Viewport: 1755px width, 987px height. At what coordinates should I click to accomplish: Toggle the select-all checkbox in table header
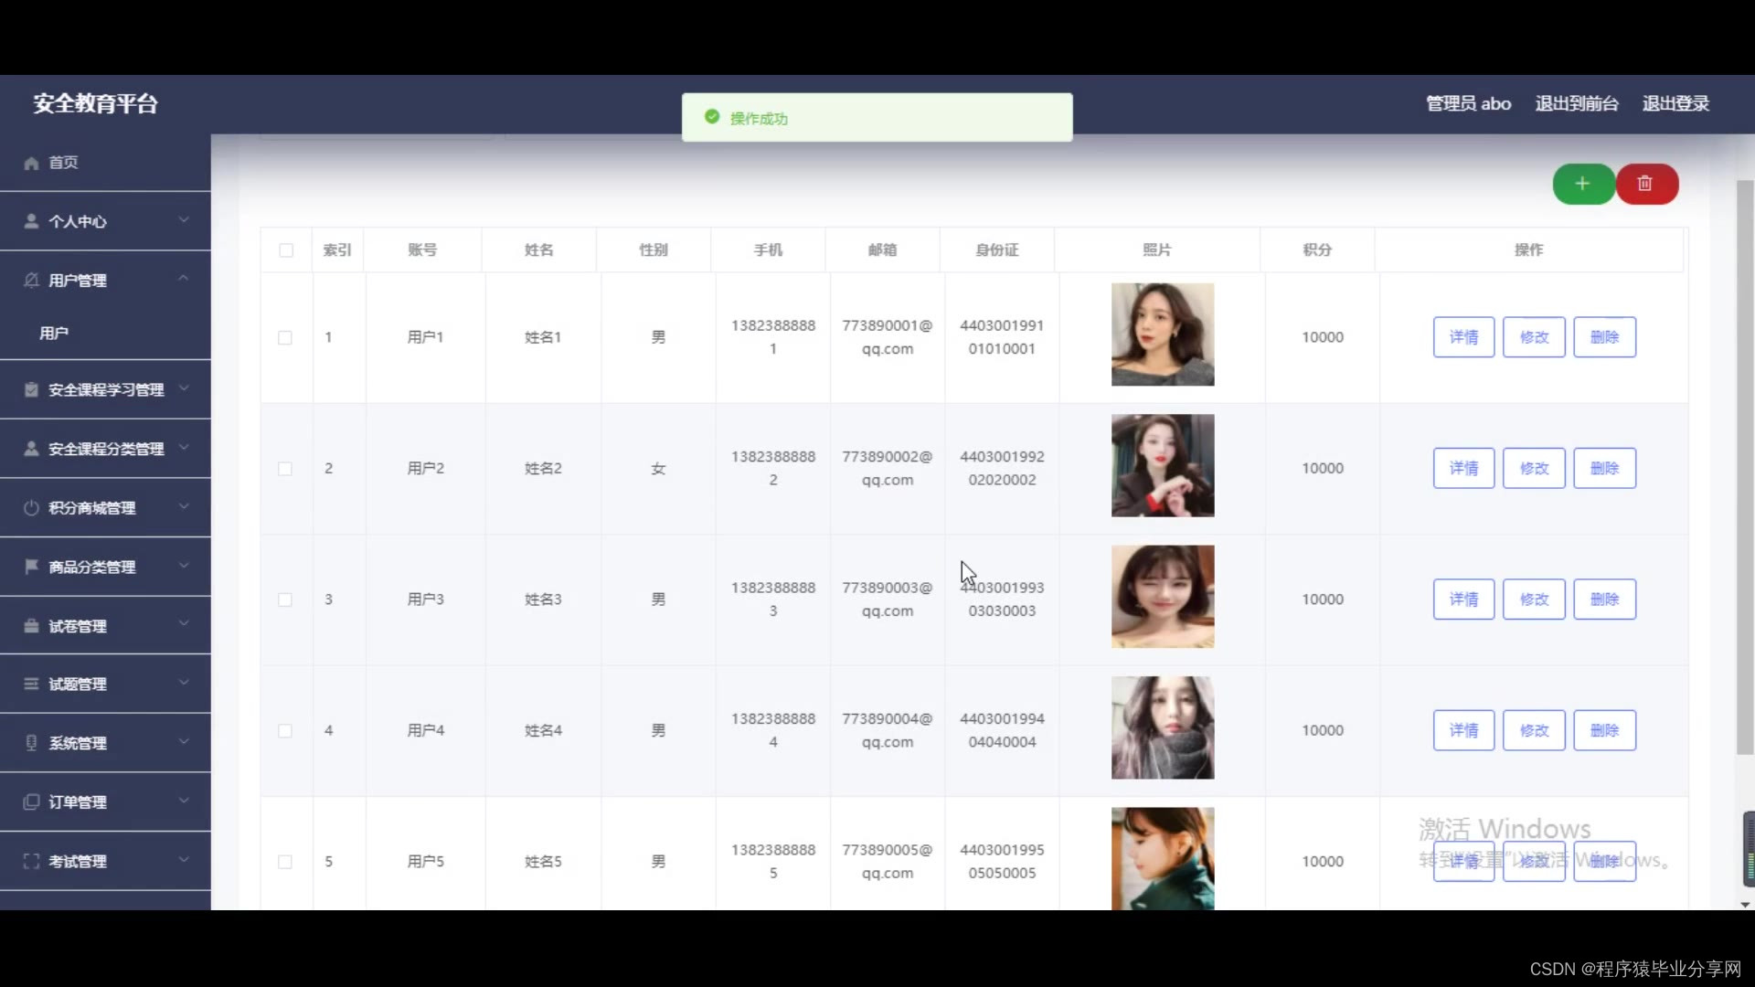pyautogui.click(x=286, y=250)
